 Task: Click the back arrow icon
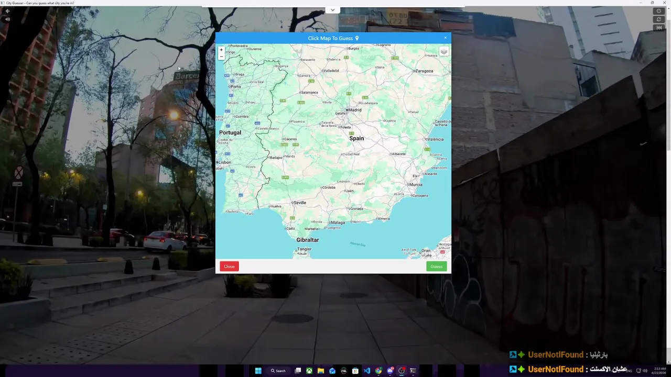(x=7, y=11)
